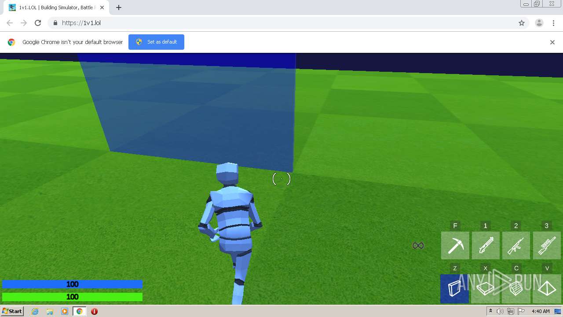The image size is (563, 317).
Task: Show hidden system tray icons
Action: click(490, 311)
